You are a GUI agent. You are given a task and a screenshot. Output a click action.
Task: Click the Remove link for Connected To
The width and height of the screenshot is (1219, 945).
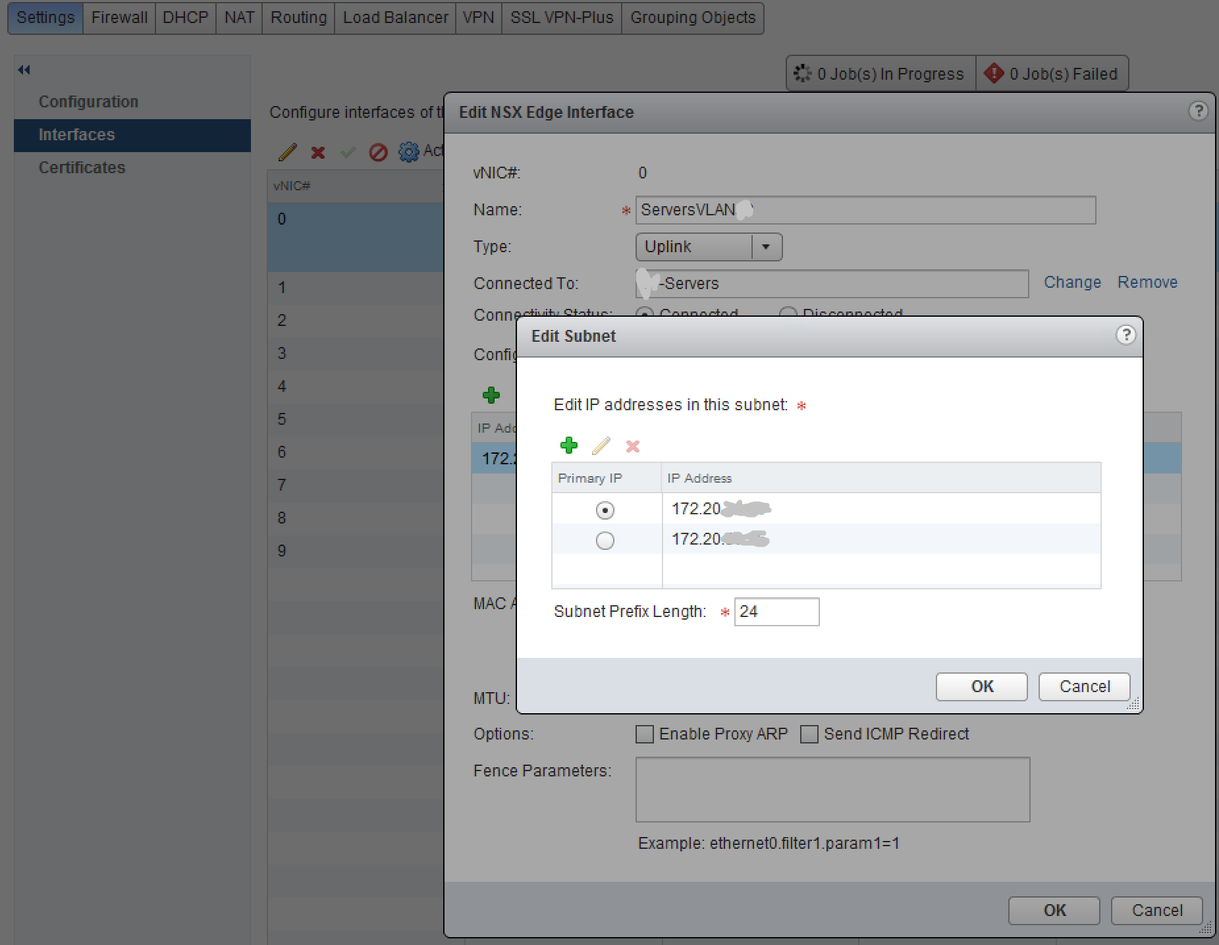click(1147, 283)
